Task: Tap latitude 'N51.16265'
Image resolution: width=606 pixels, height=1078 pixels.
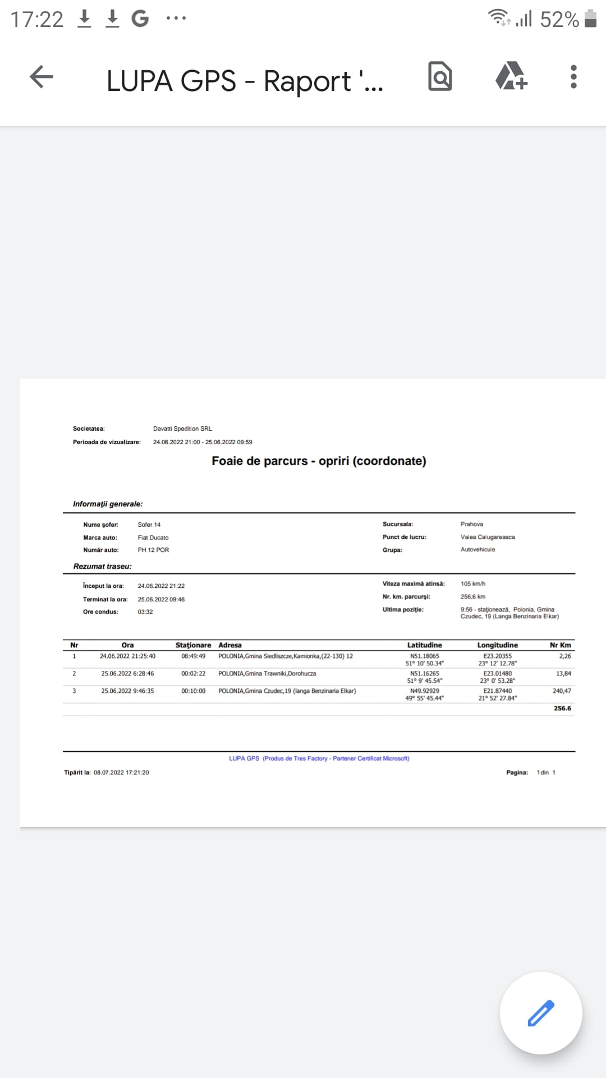Action: 425,673
